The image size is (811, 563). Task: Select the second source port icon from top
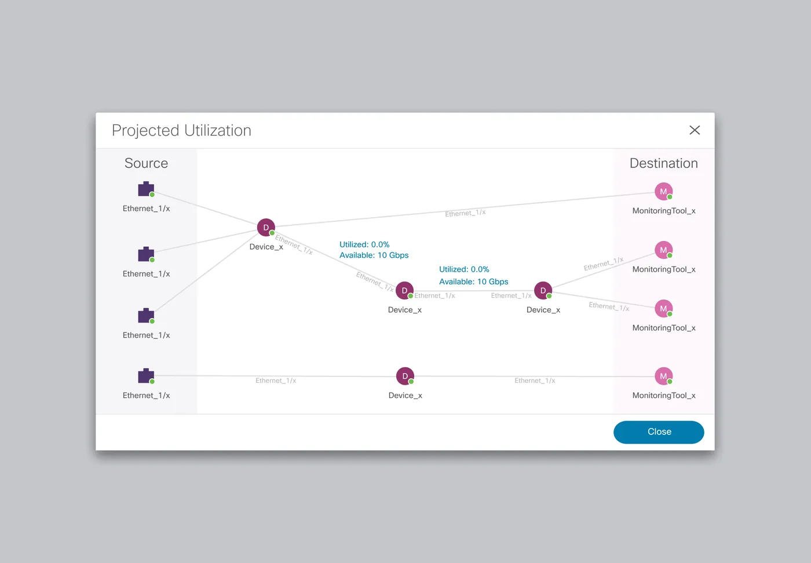point(146,254)
